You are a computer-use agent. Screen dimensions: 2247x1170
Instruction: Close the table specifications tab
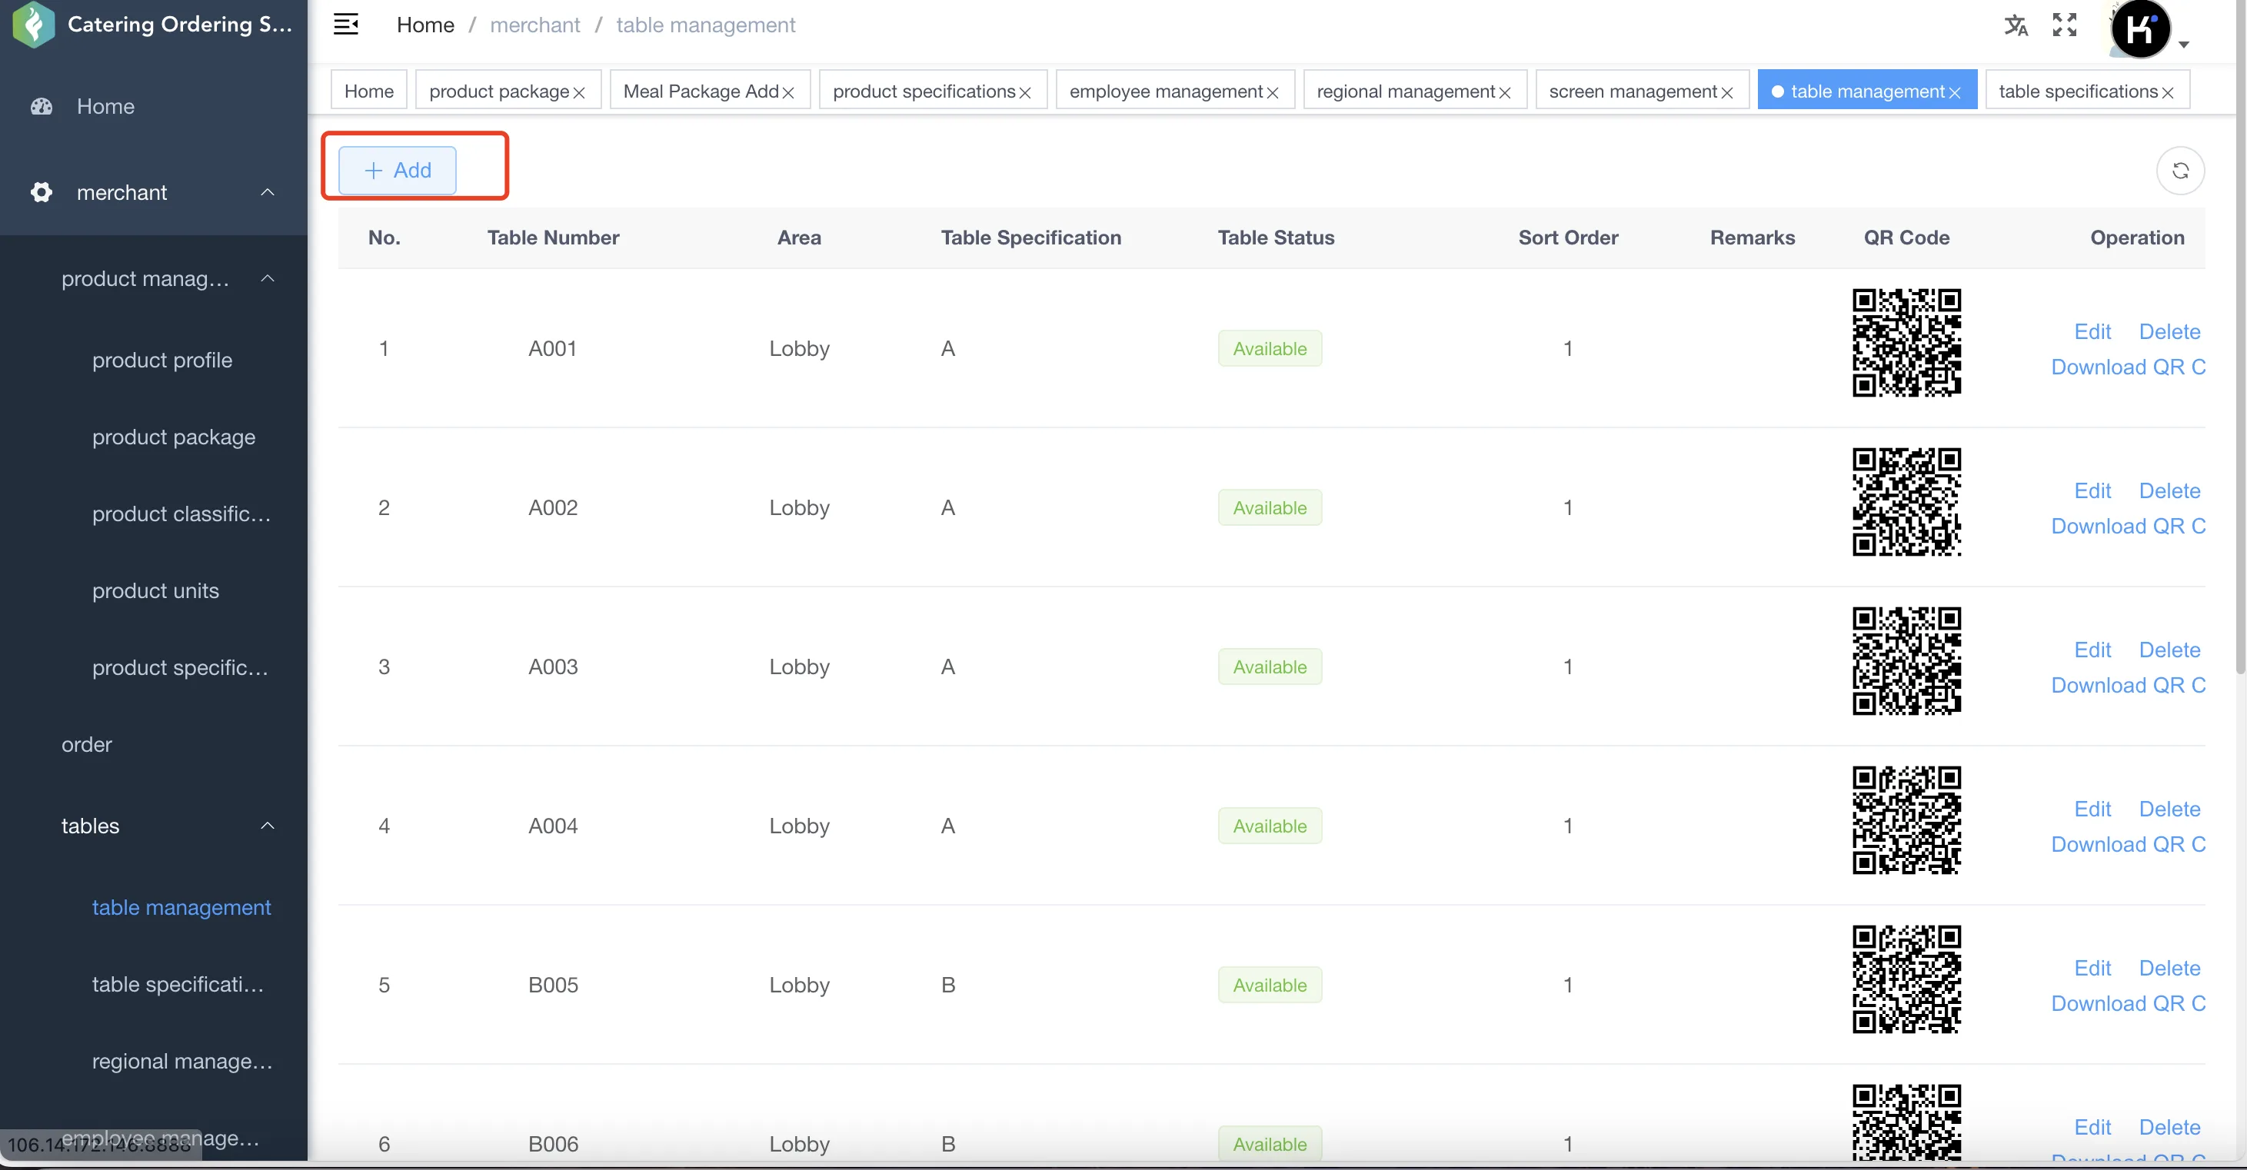[x=2168, y=92]
